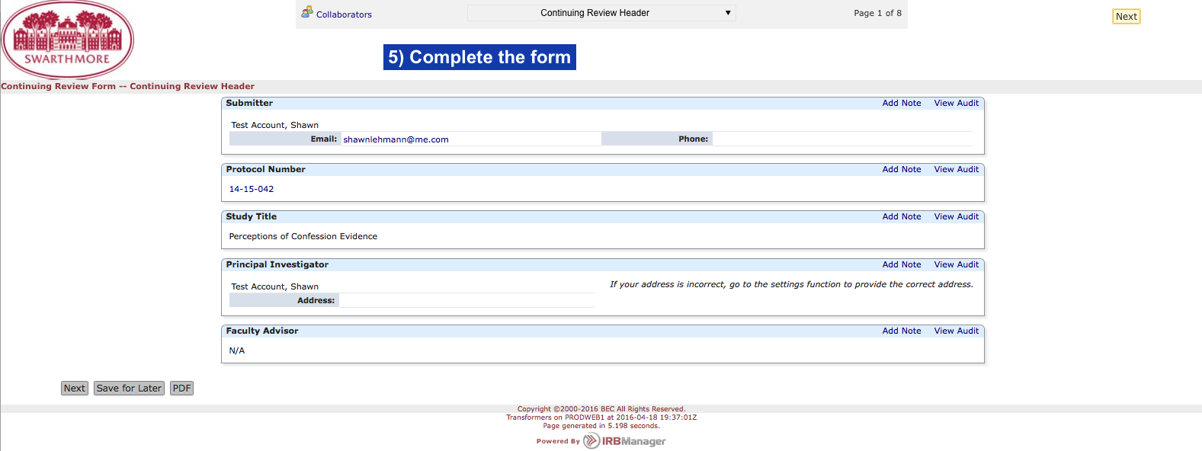The width and height of the screenshot is (1202, 451).
Task: View Audit for Faculty Advisor
Action: 956,331
